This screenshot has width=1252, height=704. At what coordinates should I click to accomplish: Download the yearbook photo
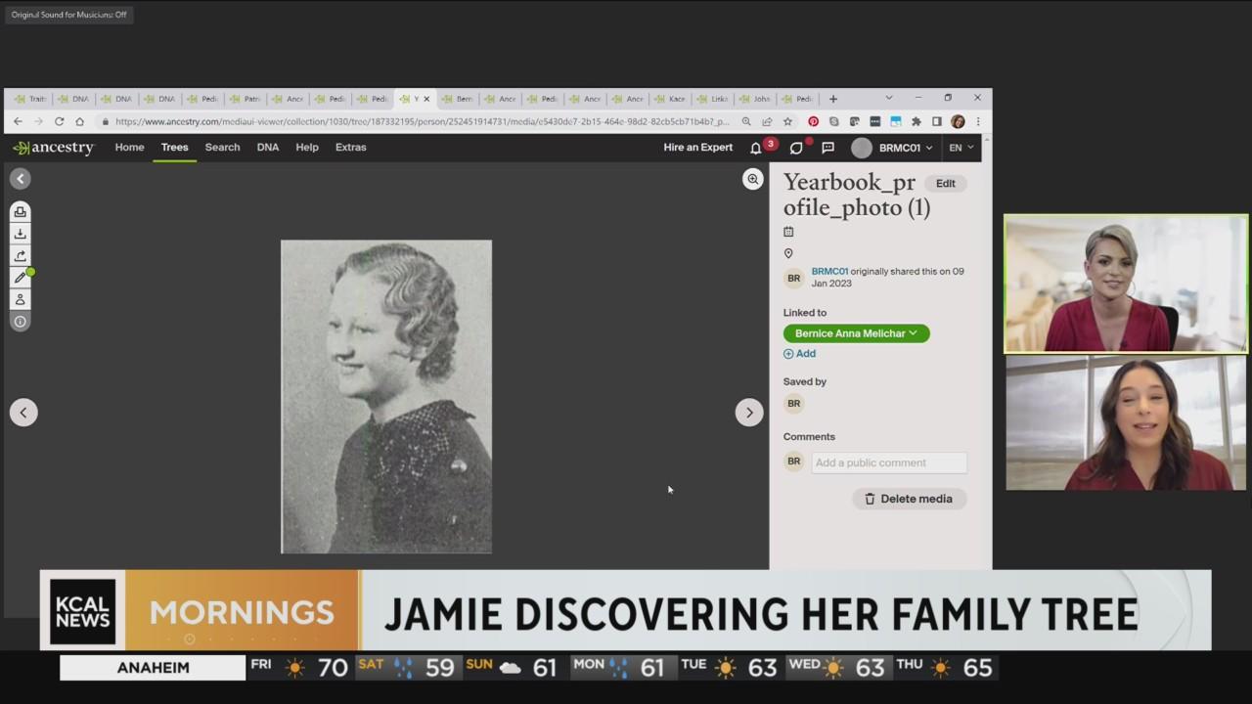tap(20, 234)
